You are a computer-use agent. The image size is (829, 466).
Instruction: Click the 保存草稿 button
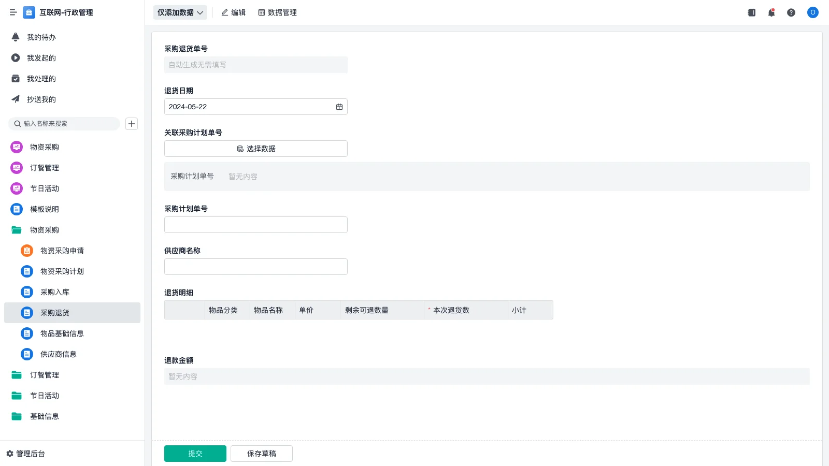point(261,454)
